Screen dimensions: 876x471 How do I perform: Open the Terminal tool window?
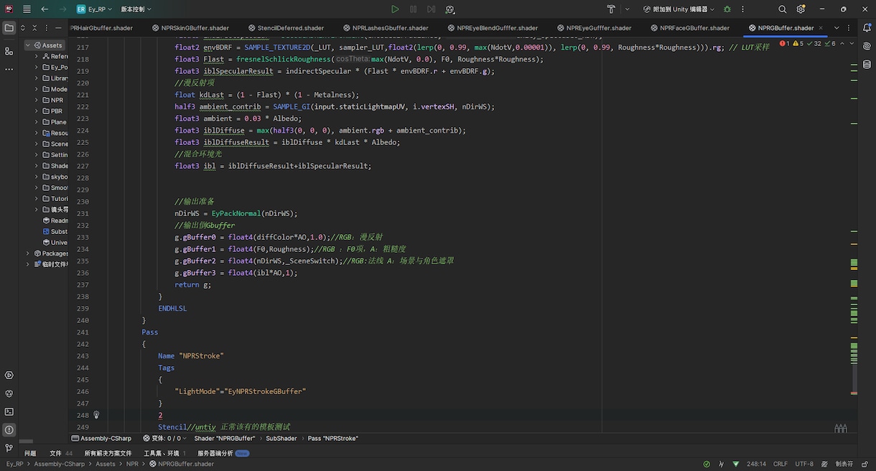point(9,411)
